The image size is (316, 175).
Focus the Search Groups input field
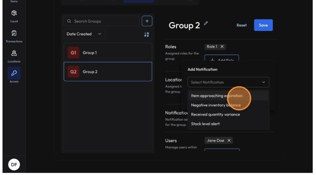[x=101, y=21]
